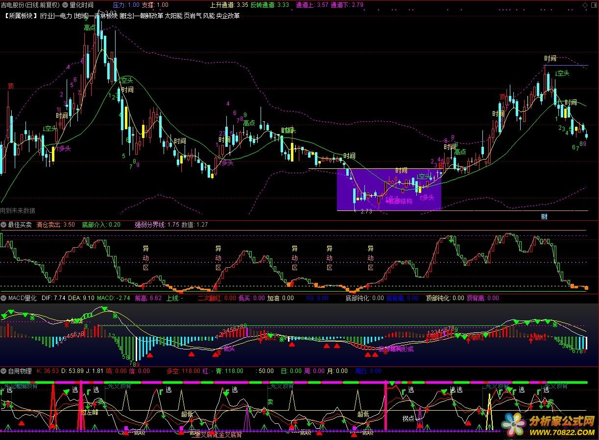The width and height of the screenshot is (599, 440).
Task: Click the 上升通道: 3.35 value
Action: [229, 5]
